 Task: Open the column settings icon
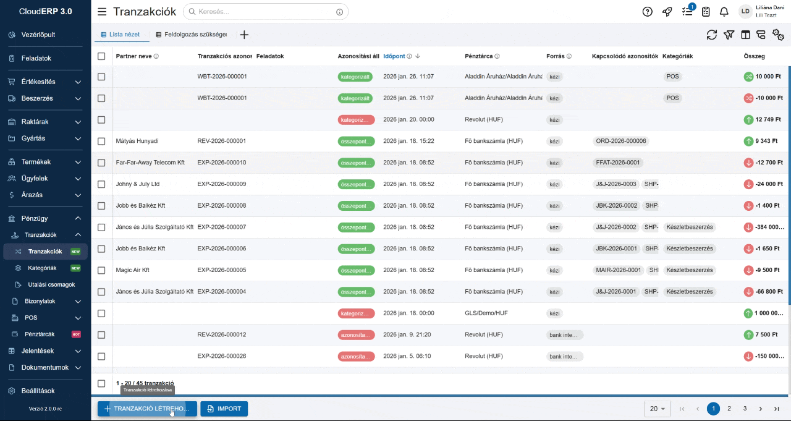click(x=745, y=35)
